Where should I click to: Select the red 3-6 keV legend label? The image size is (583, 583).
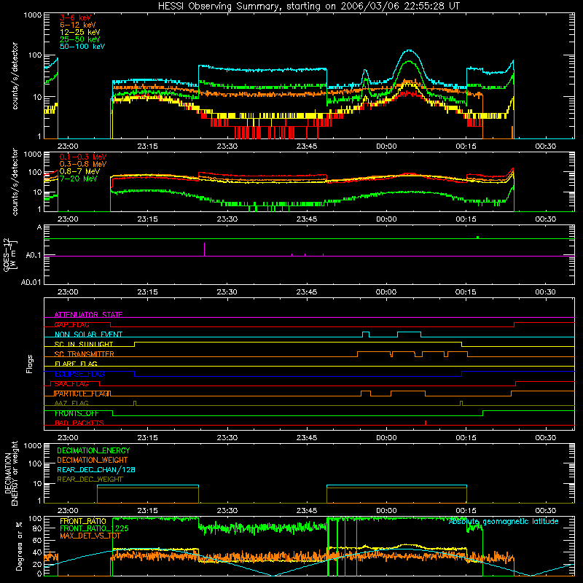click(x=75, y=17)
